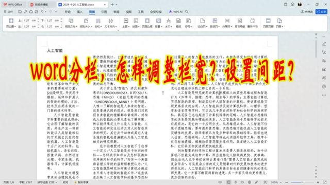Select the 页面 Page tab

[x=92, y=12]
